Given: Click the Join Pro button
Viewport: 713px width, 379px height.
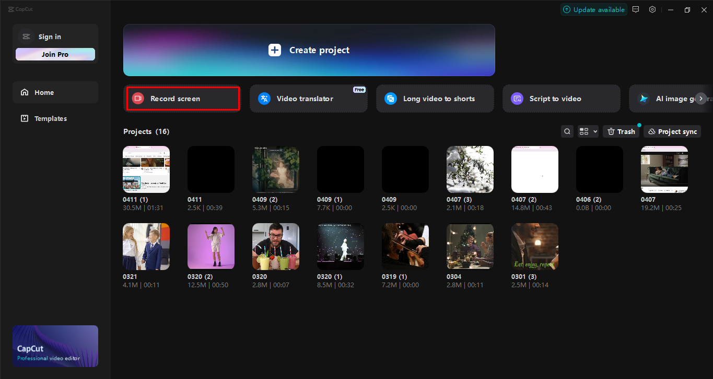Looking at the screenshot, I should coord(55,54).
